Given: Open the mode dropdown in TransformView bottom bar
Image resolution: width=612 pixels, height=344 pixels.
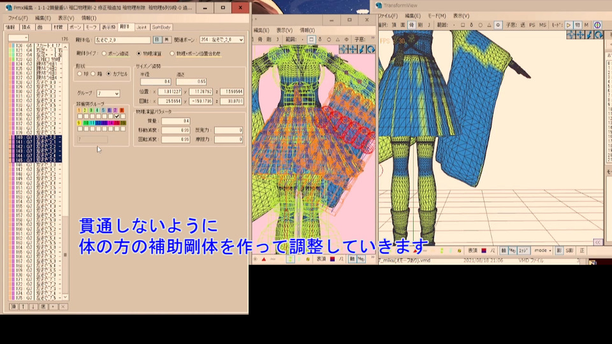Looking at the screenshot, I should [x=543, y=250].
